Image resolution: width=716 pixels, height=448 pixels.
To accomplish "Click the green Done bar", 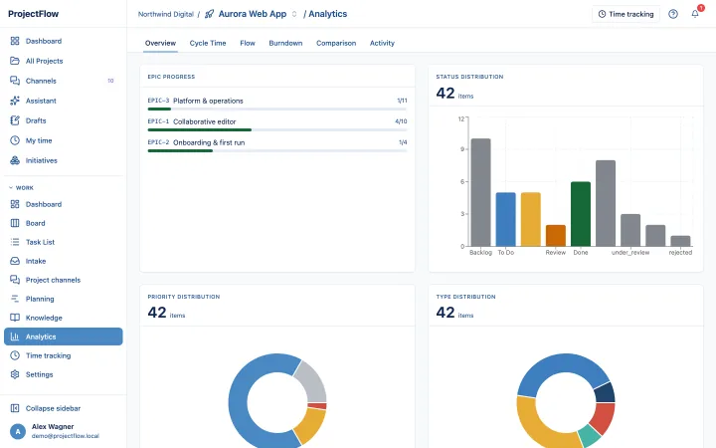I will [581, 214].
